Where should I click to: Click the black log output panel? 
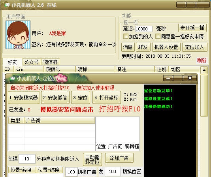coord(170,130)
